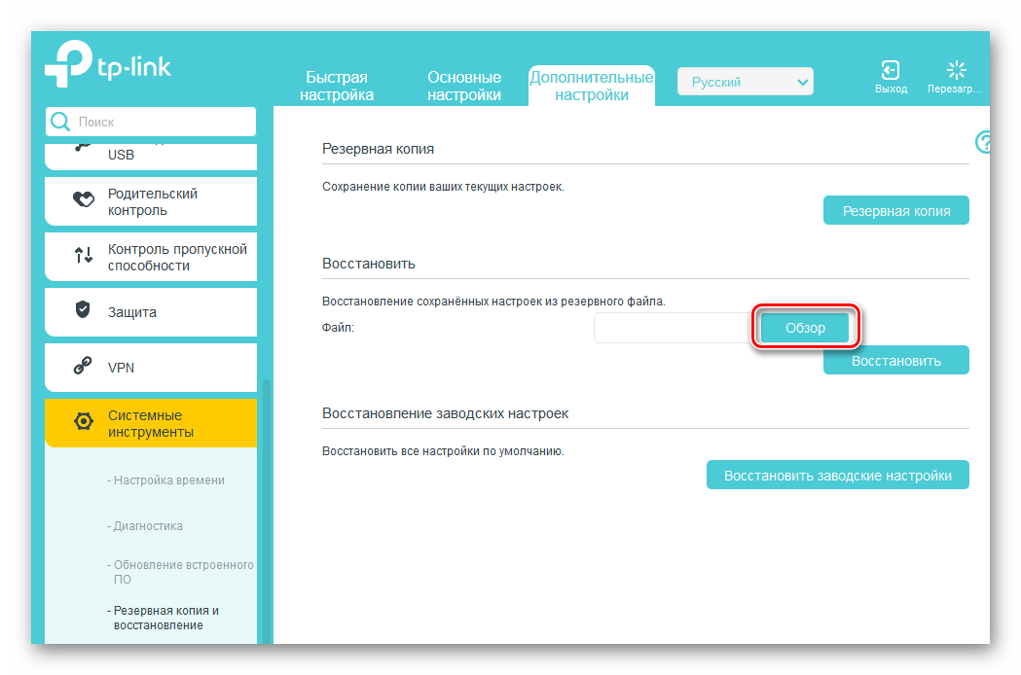Select the Дополнительные настройки tab
Image resolution: width=1021 pixels, height=675 pixels.
point(591,86)
